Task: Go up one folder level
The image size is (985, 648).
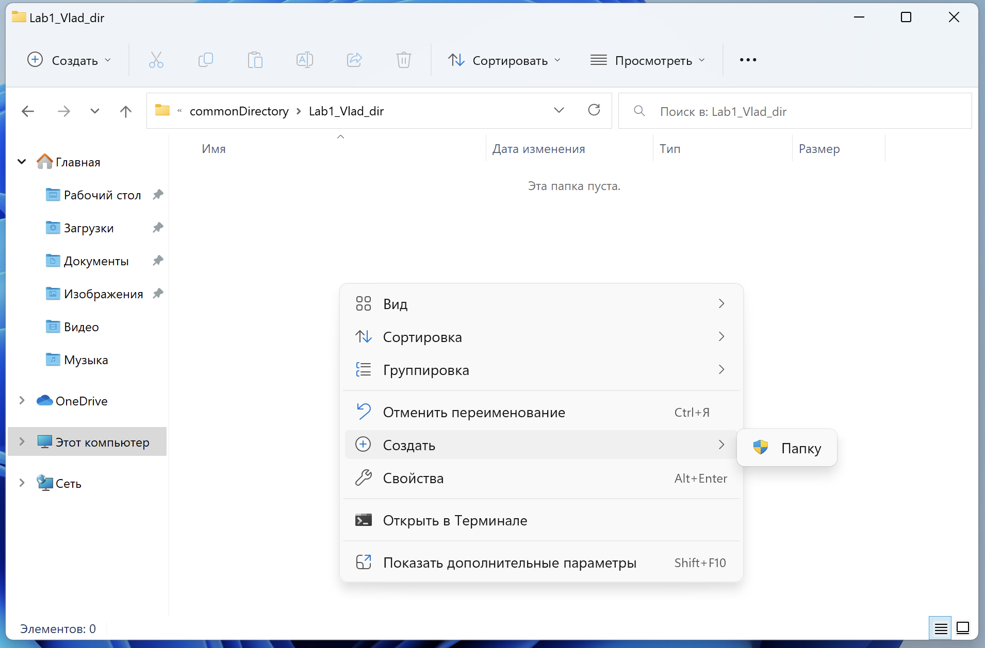Action: pyautogui.click(x=125, y=111)
